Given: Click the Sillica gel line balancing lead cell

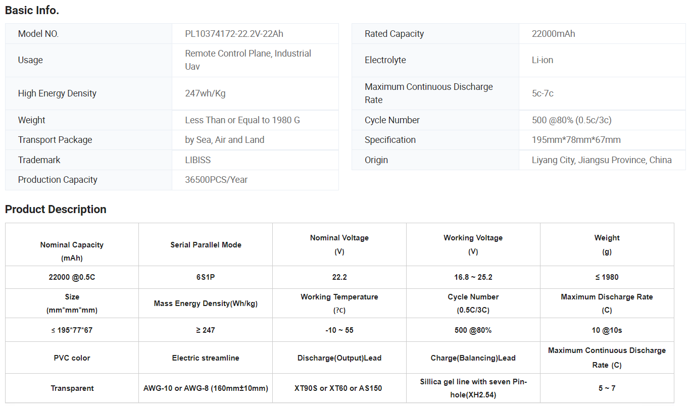Looking at the screenshot, I should point(473,388).
